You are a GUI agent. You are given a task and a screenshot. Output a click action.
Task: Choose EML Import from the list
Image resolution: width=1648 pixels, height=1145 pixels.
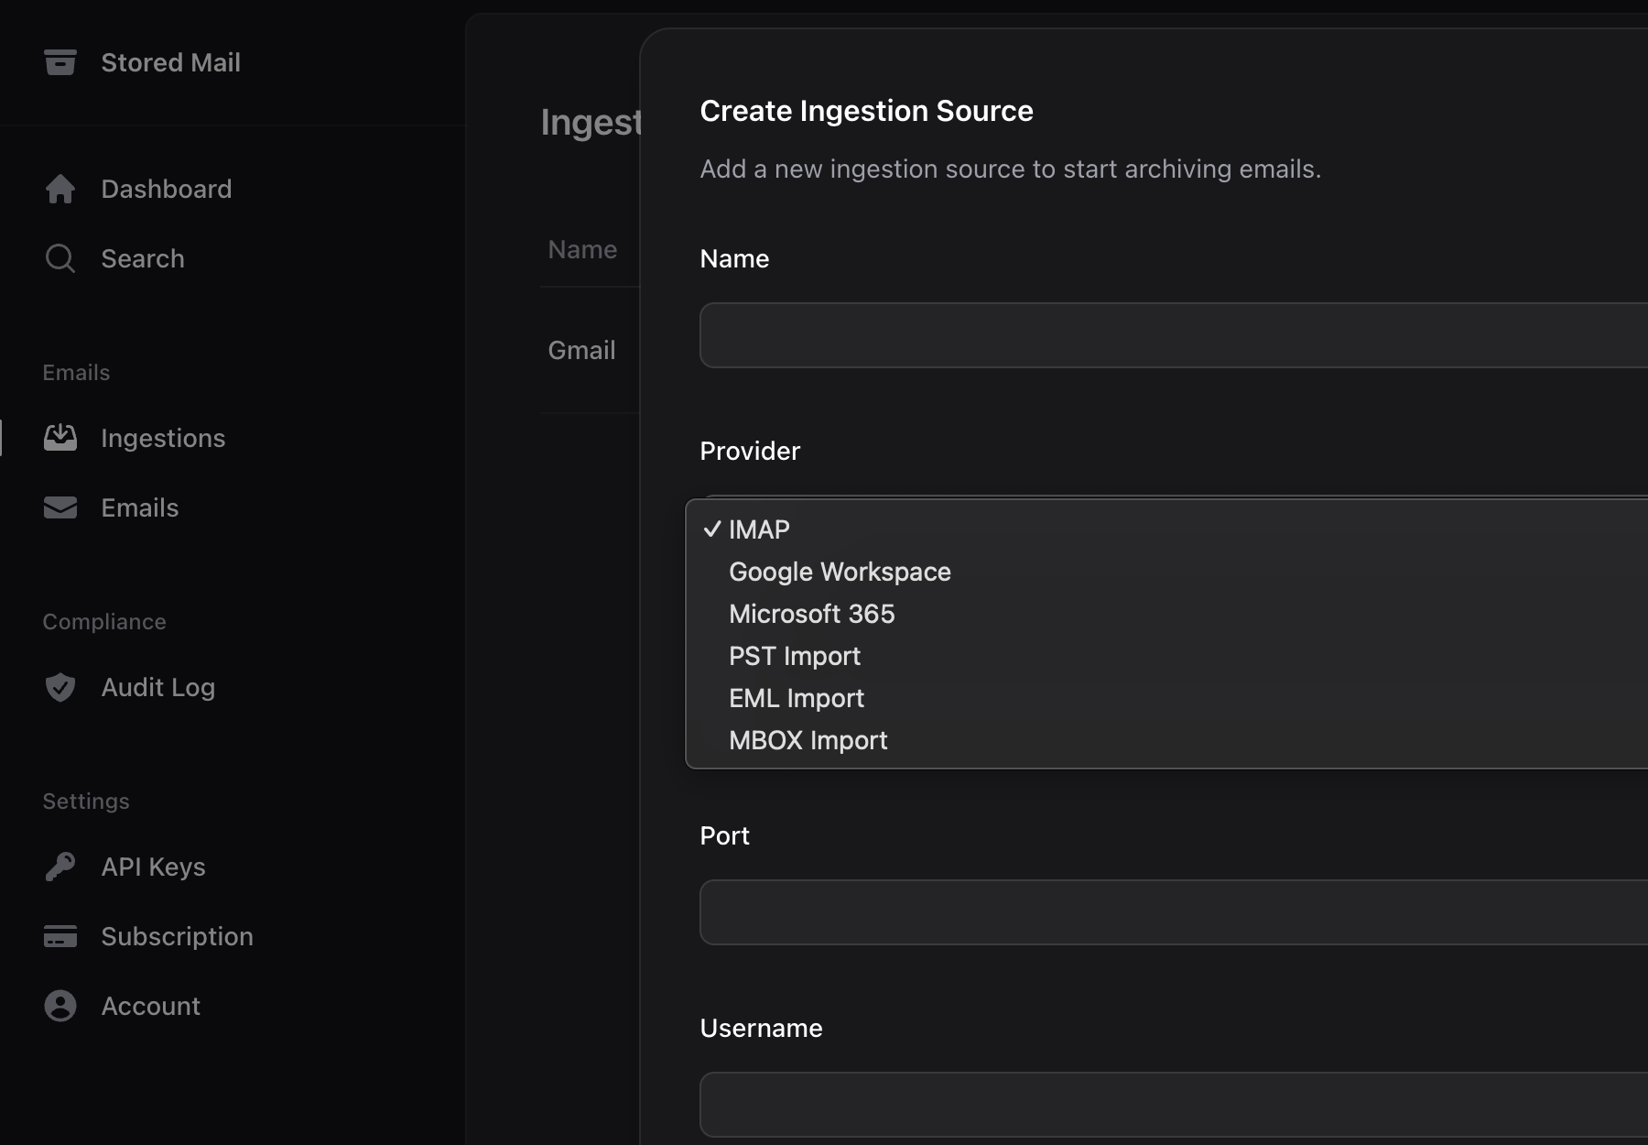[x=796, y=698]
